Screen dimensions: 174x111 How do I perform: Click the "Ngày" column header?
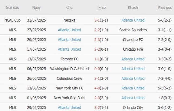36,7
